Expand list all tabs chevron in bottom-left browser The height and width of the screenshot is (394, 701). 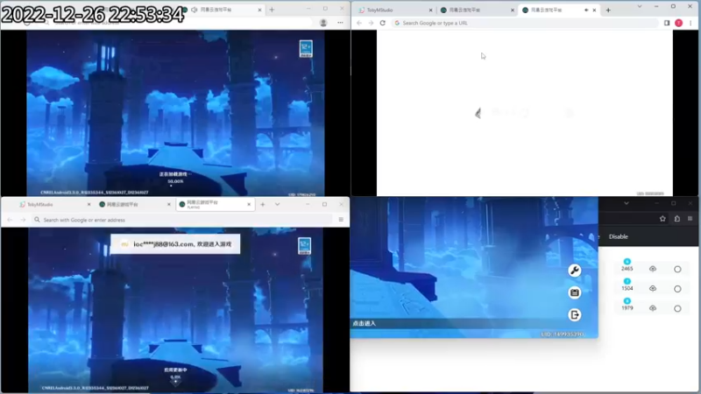pyautogui.click(x=277, y=204)
